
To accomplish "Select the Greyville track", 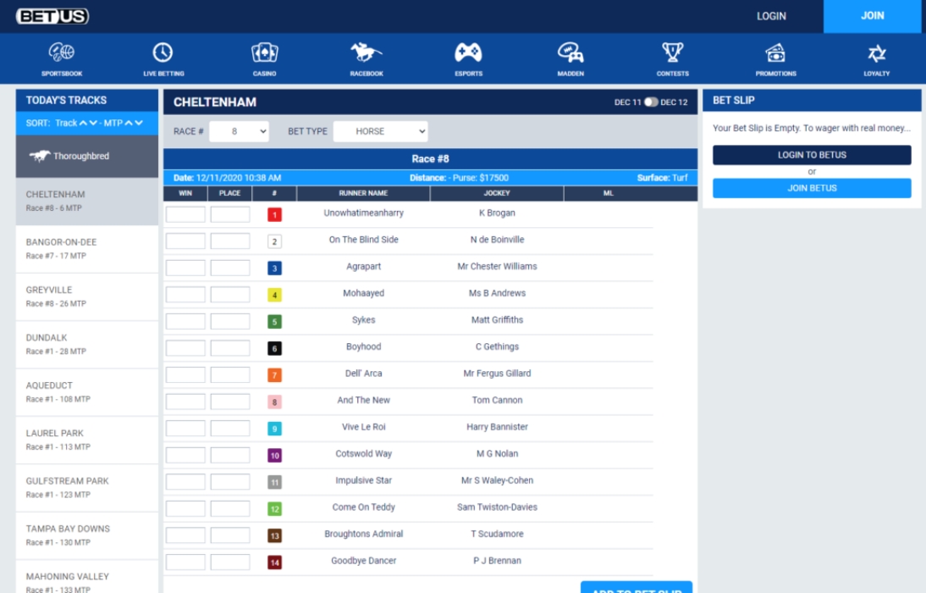I will (x=87, y=296).
